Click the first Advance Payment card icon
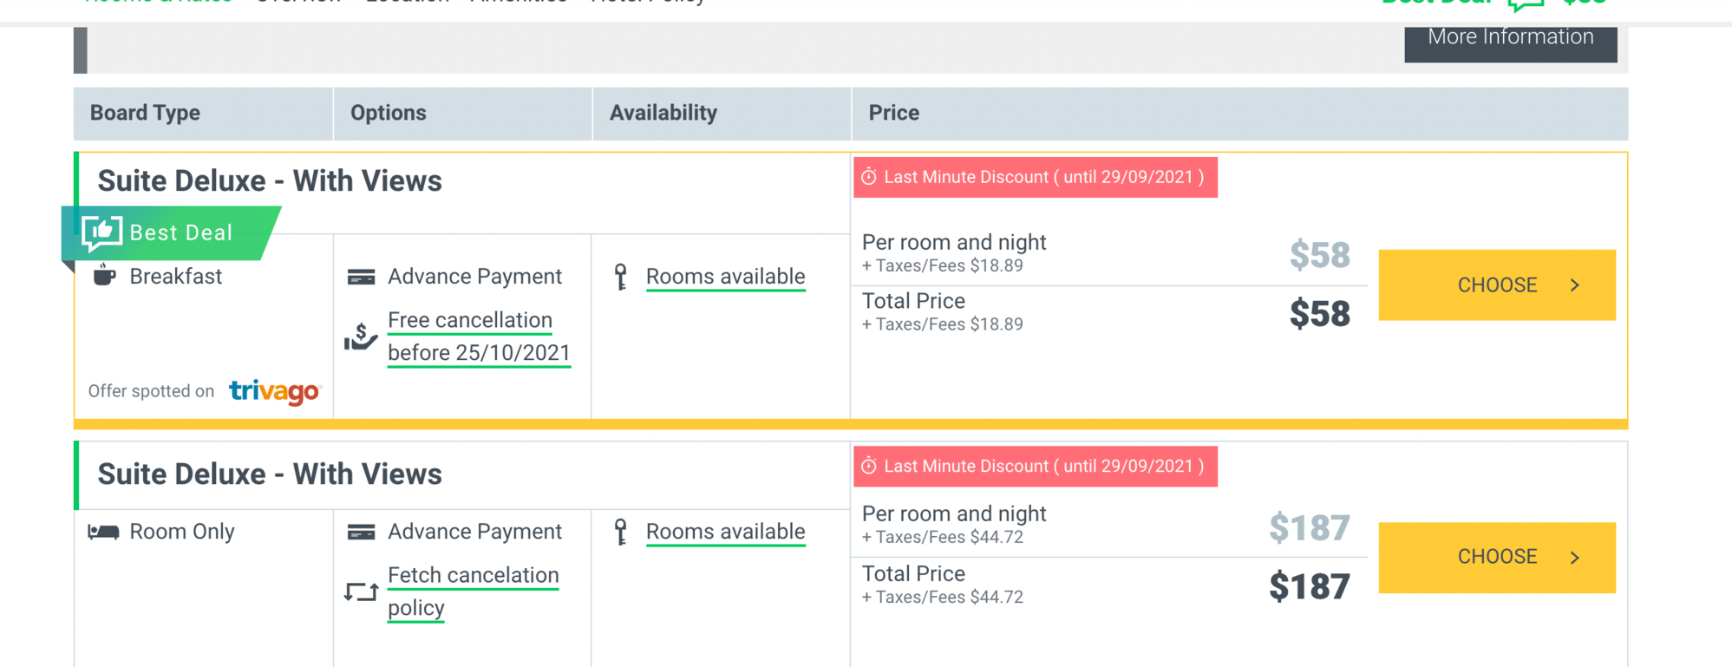1732x667 pixels. [361, 277]
